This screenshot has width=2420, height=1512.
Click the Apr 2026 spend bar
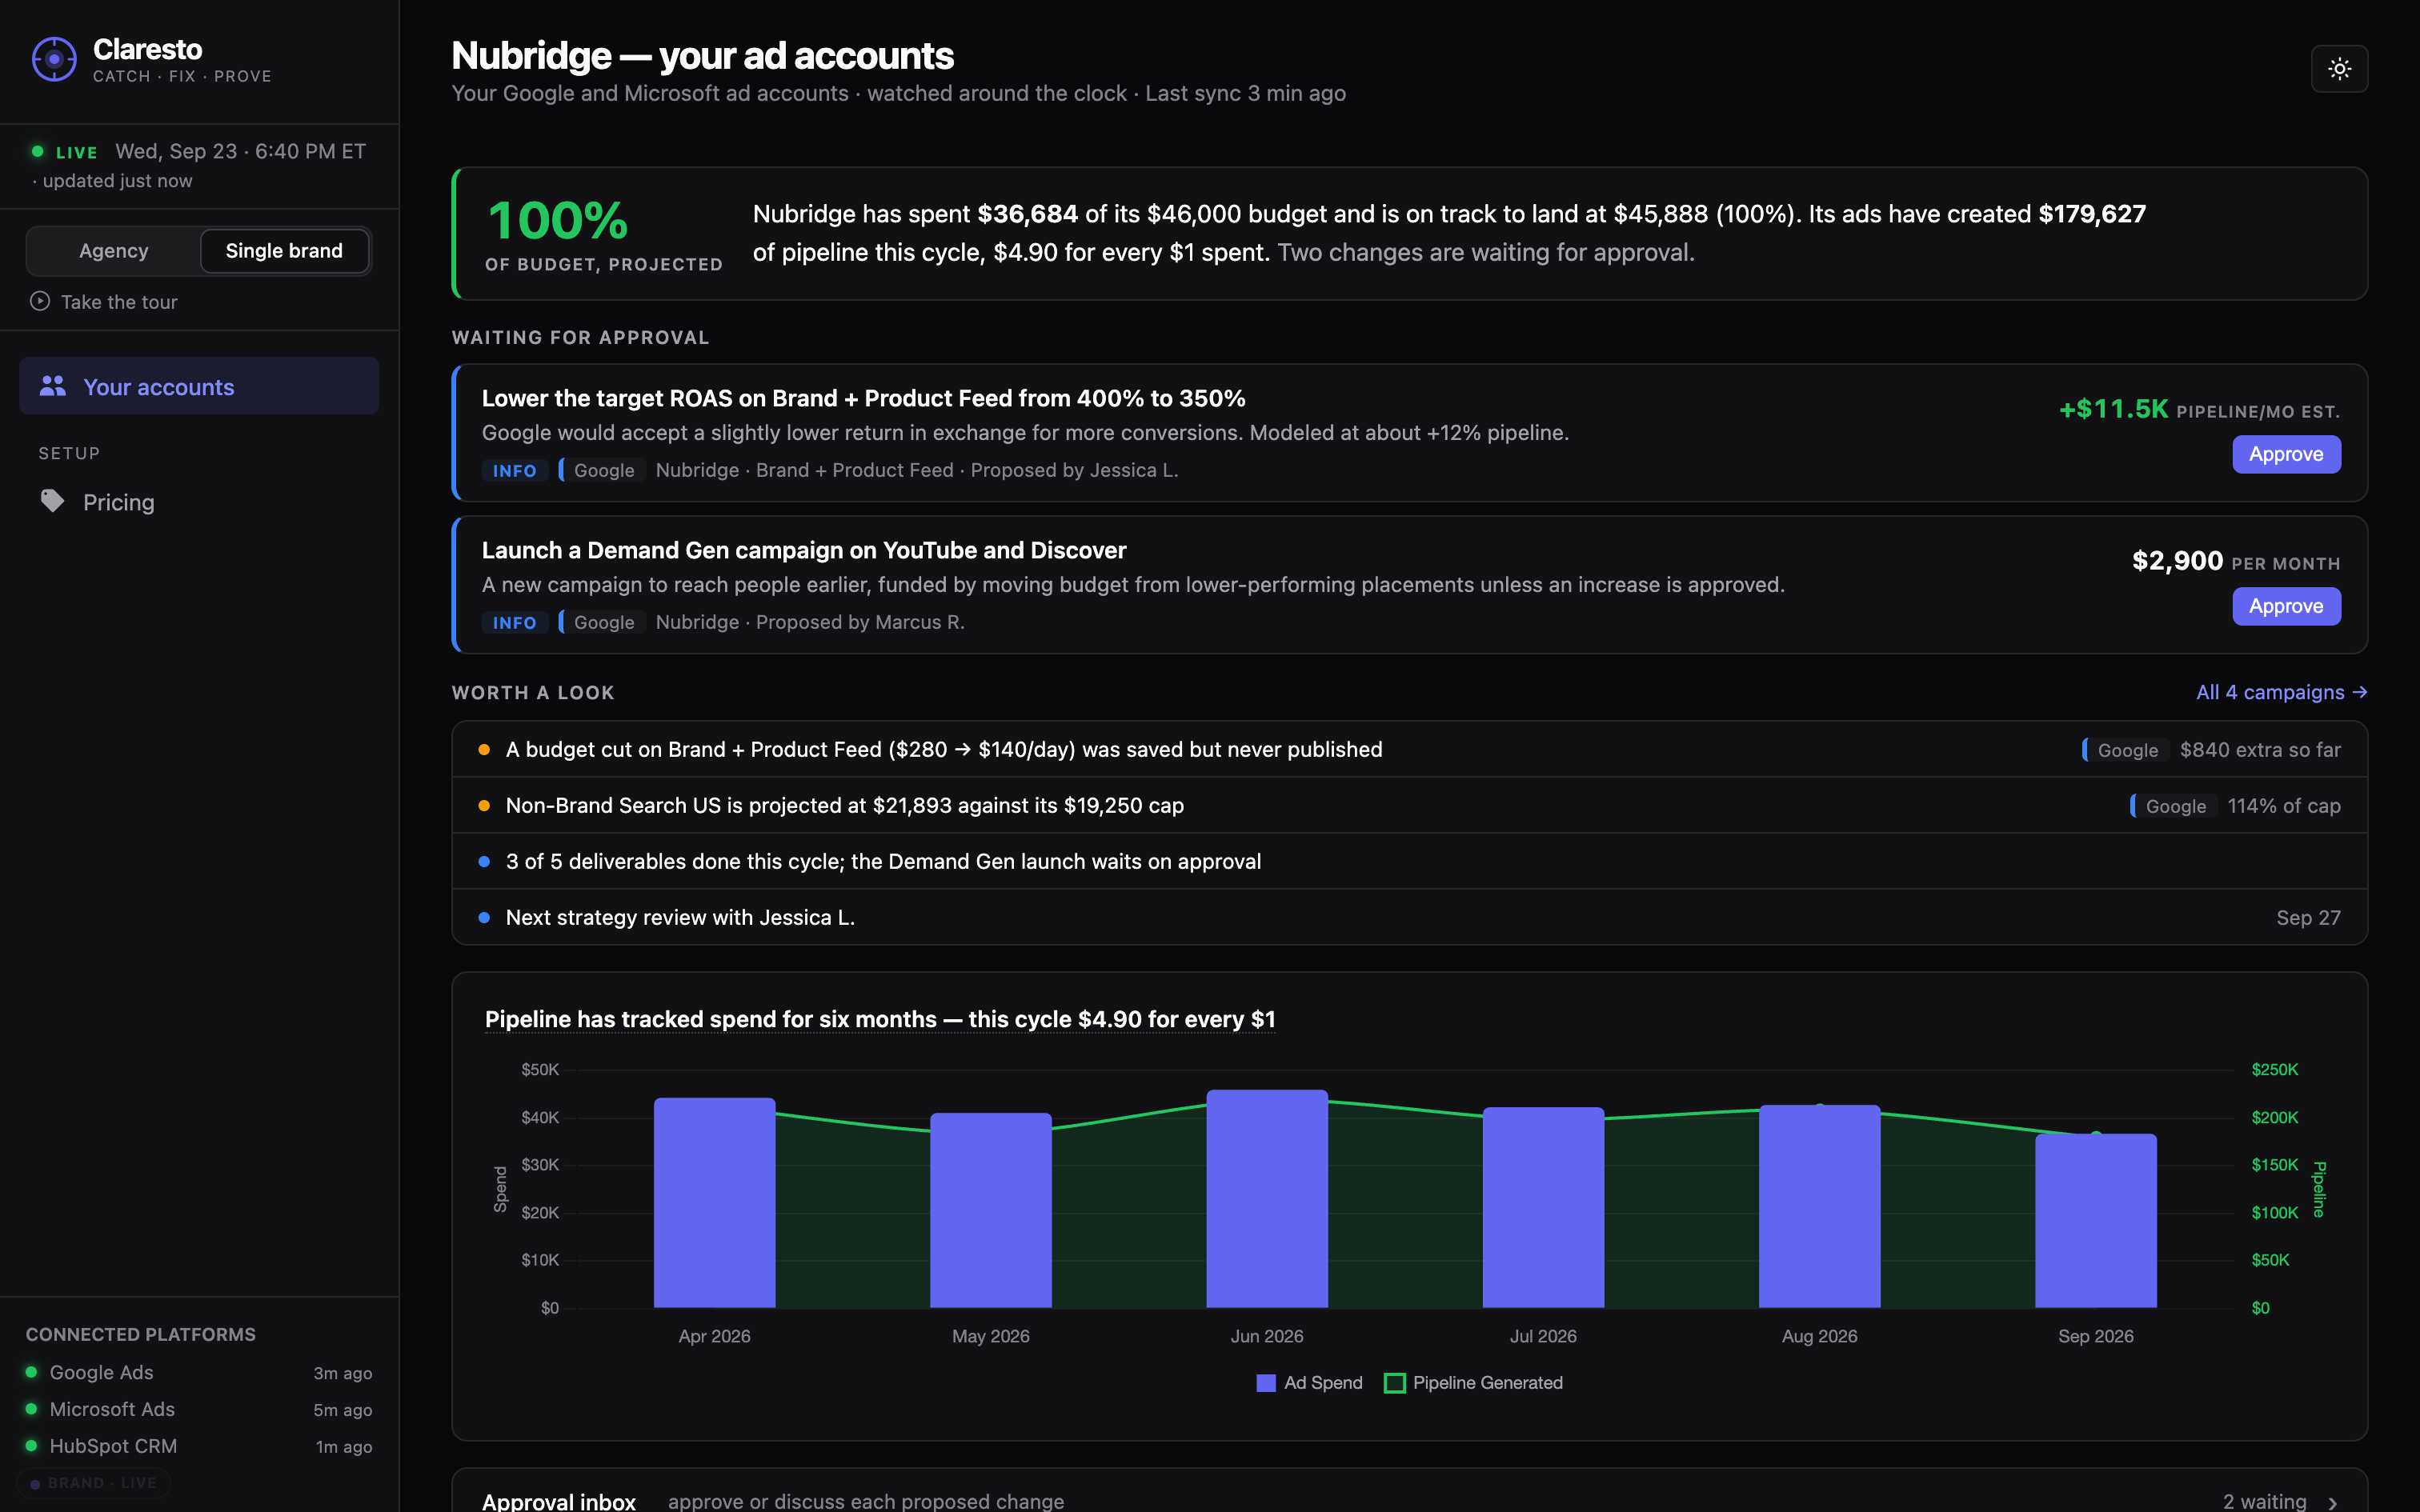coord(714,1202)
